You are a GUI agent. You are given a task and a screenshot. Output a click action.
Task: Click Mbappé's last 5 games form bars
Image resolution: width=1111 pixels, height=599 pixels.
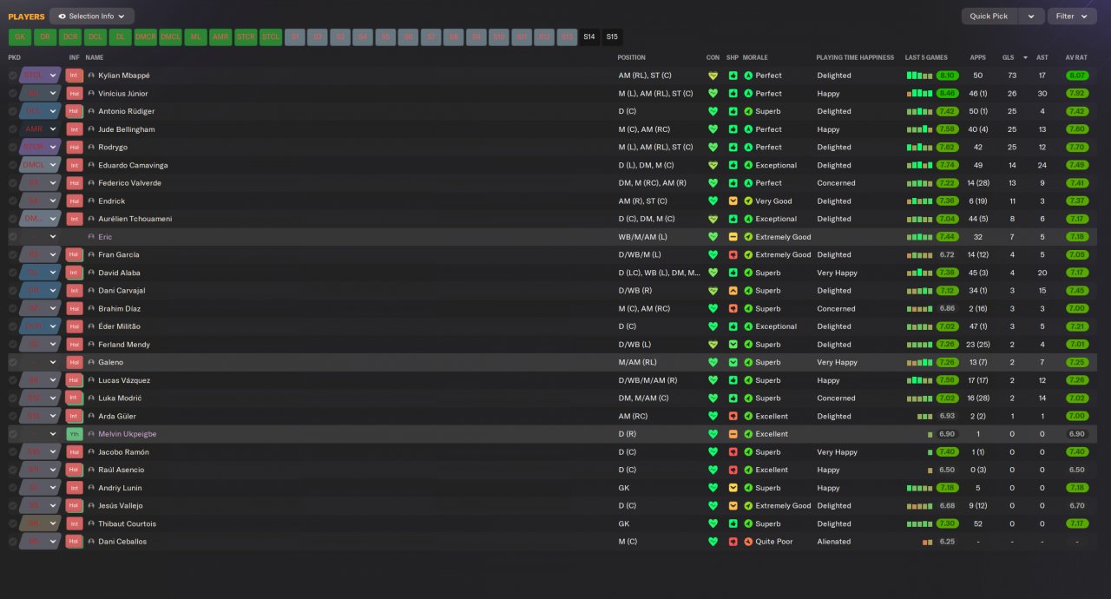(x=920, y=76)
